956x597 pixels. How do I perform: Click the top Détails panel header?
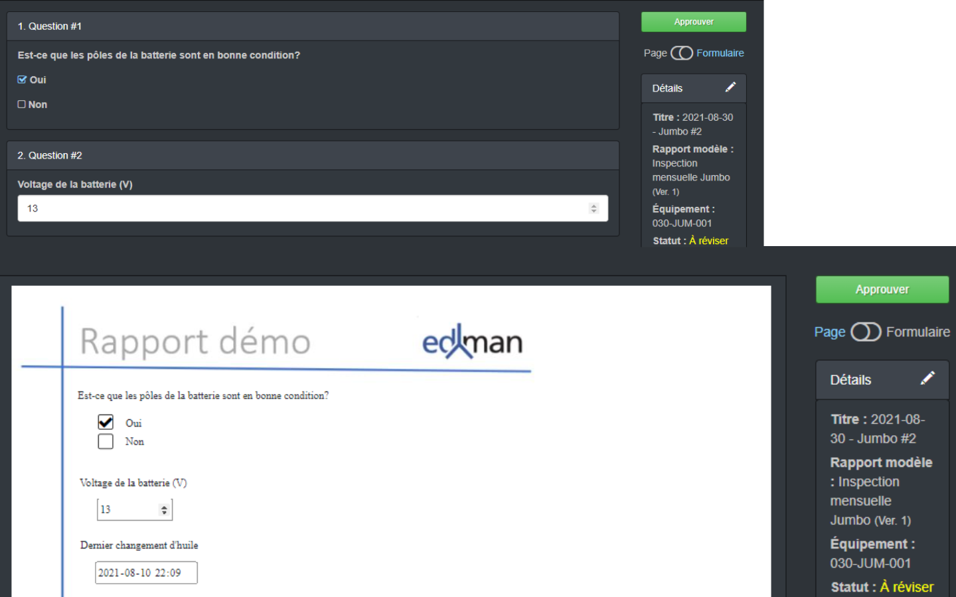tap(694, 88)
